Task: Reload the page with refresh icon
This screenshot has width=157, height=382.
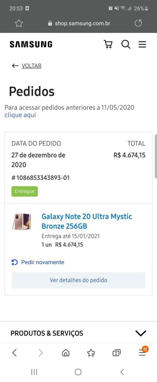Action: (x=138, y=24)
